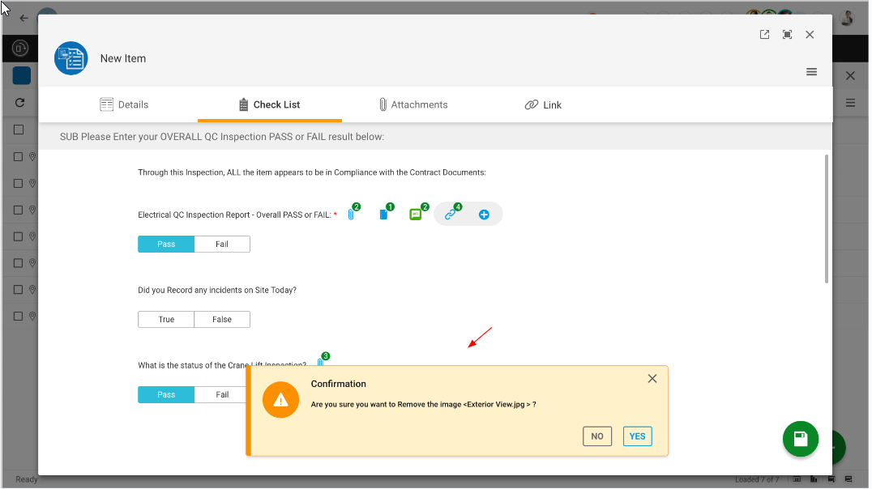Decline removal with NO button

(596, 436)
